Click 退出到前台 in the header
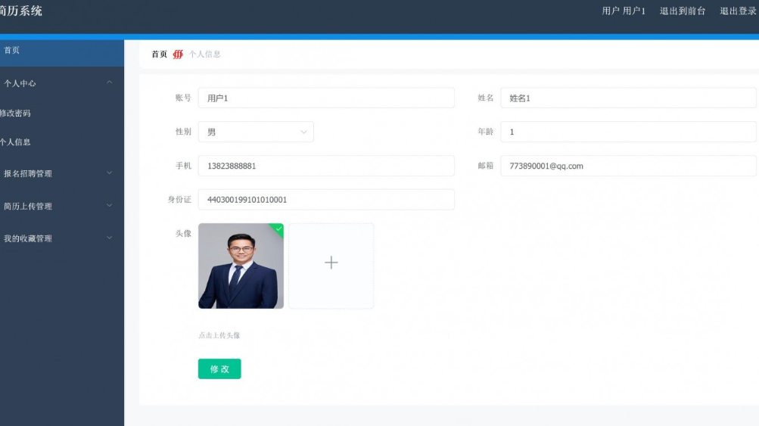This screenshot has width=759, height=426. [682, 11]
